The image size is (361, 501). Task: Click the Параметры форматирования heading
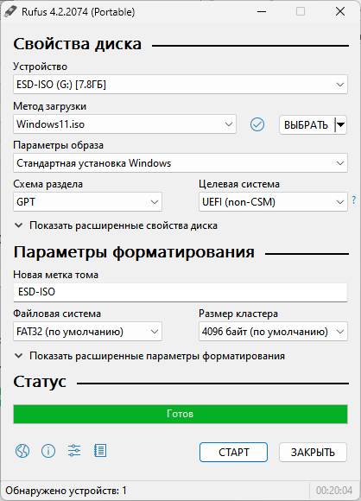pyautogui.click(x=134, y=252)
